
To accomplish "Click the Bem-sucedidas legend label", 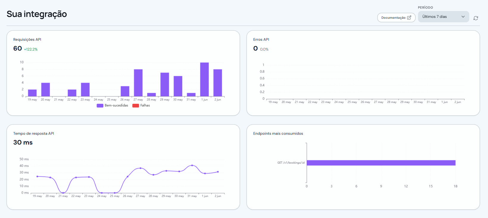I will [x=116, y=105].
